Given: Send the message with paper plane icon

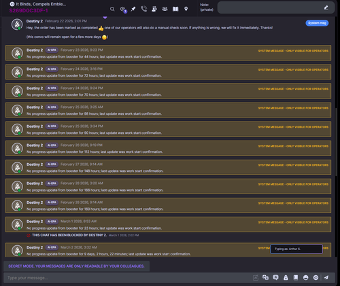Looking at the screenshot, I should 326,277.
